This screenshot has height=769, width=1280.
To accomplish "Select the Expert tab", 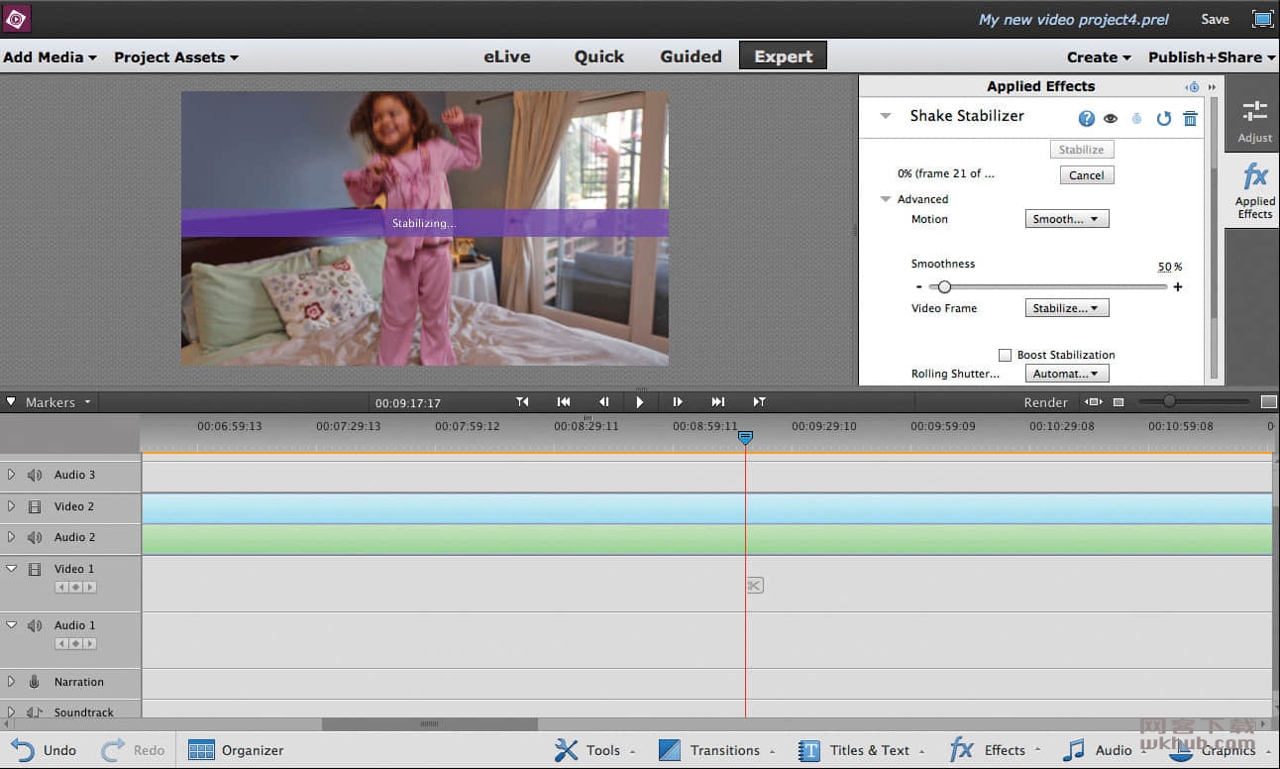I will tap(783, 55).
